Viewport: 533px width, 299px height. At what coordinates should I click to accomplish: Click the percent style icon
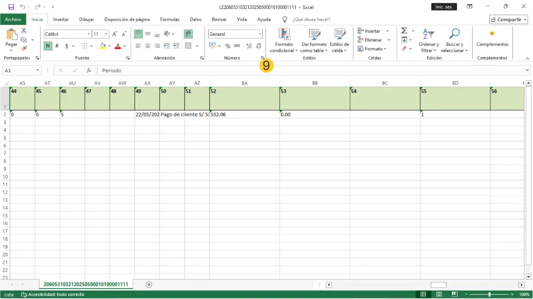click(x=227, y=46)
